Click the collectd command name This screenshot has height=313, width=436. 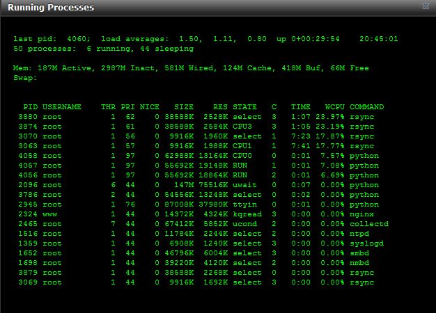click(x=369, y=223)
